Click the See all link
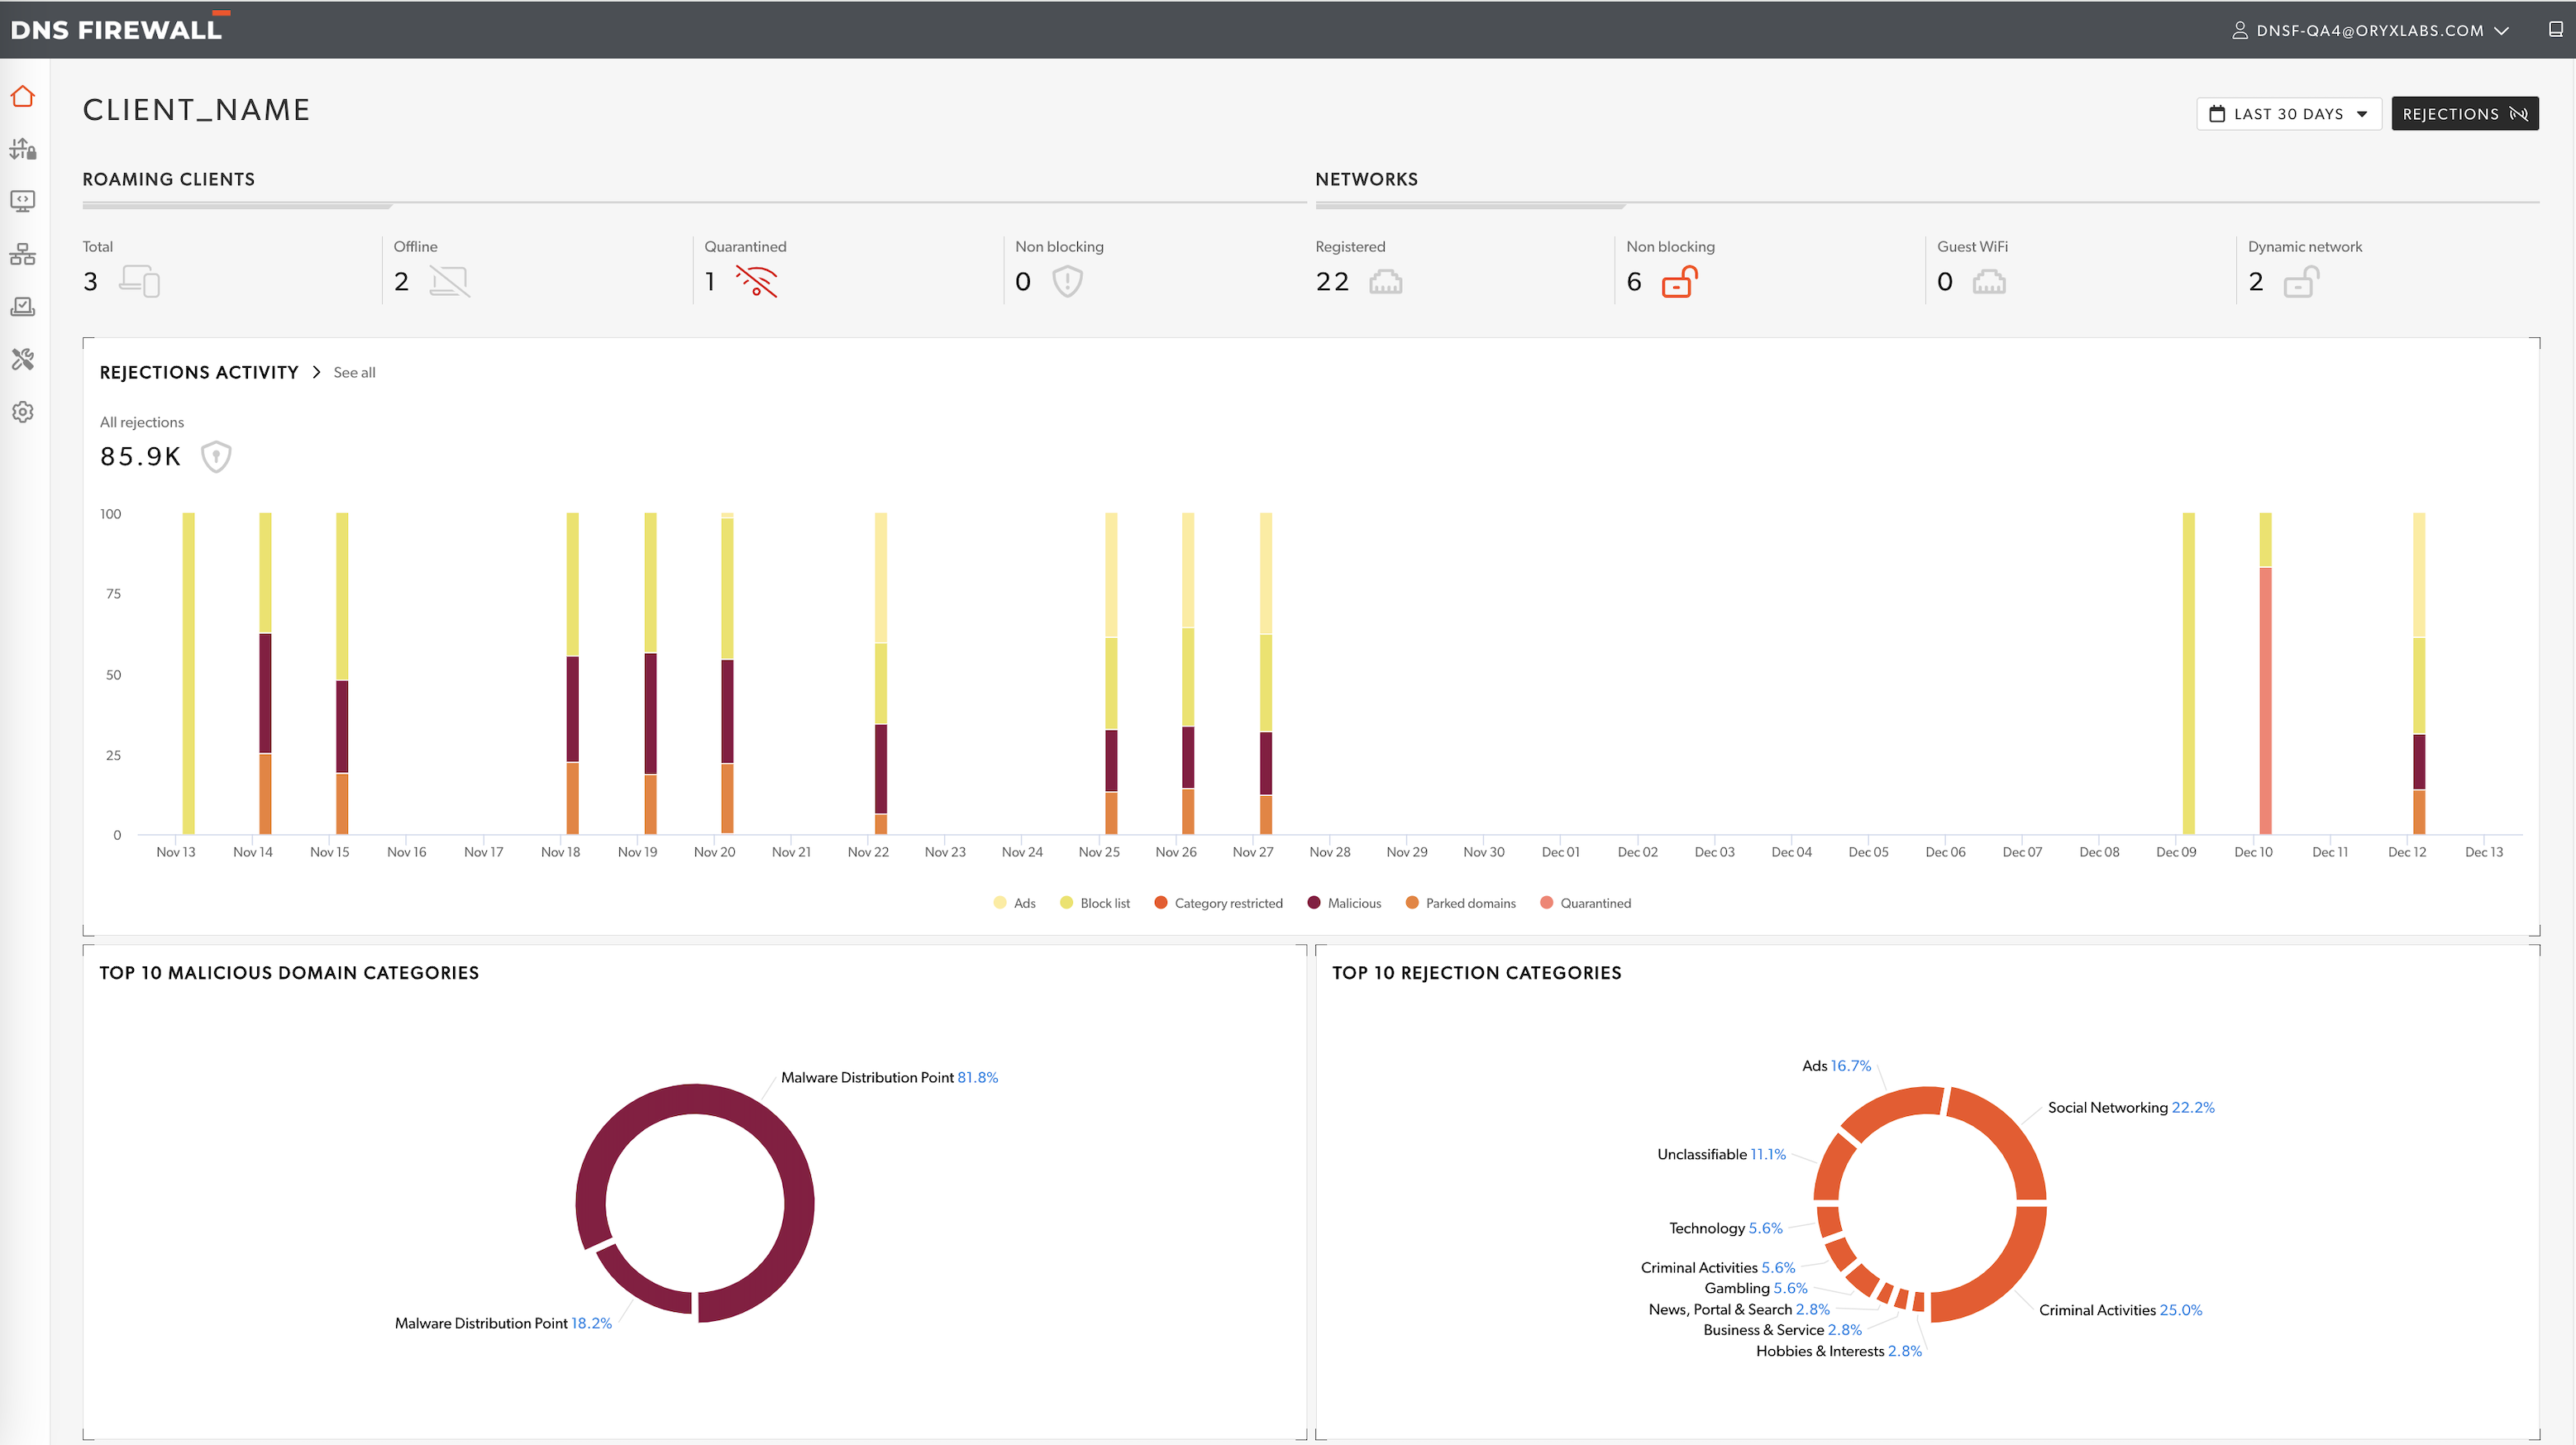This screenshot has width=2576, height=1445. (x=354, y=372)
